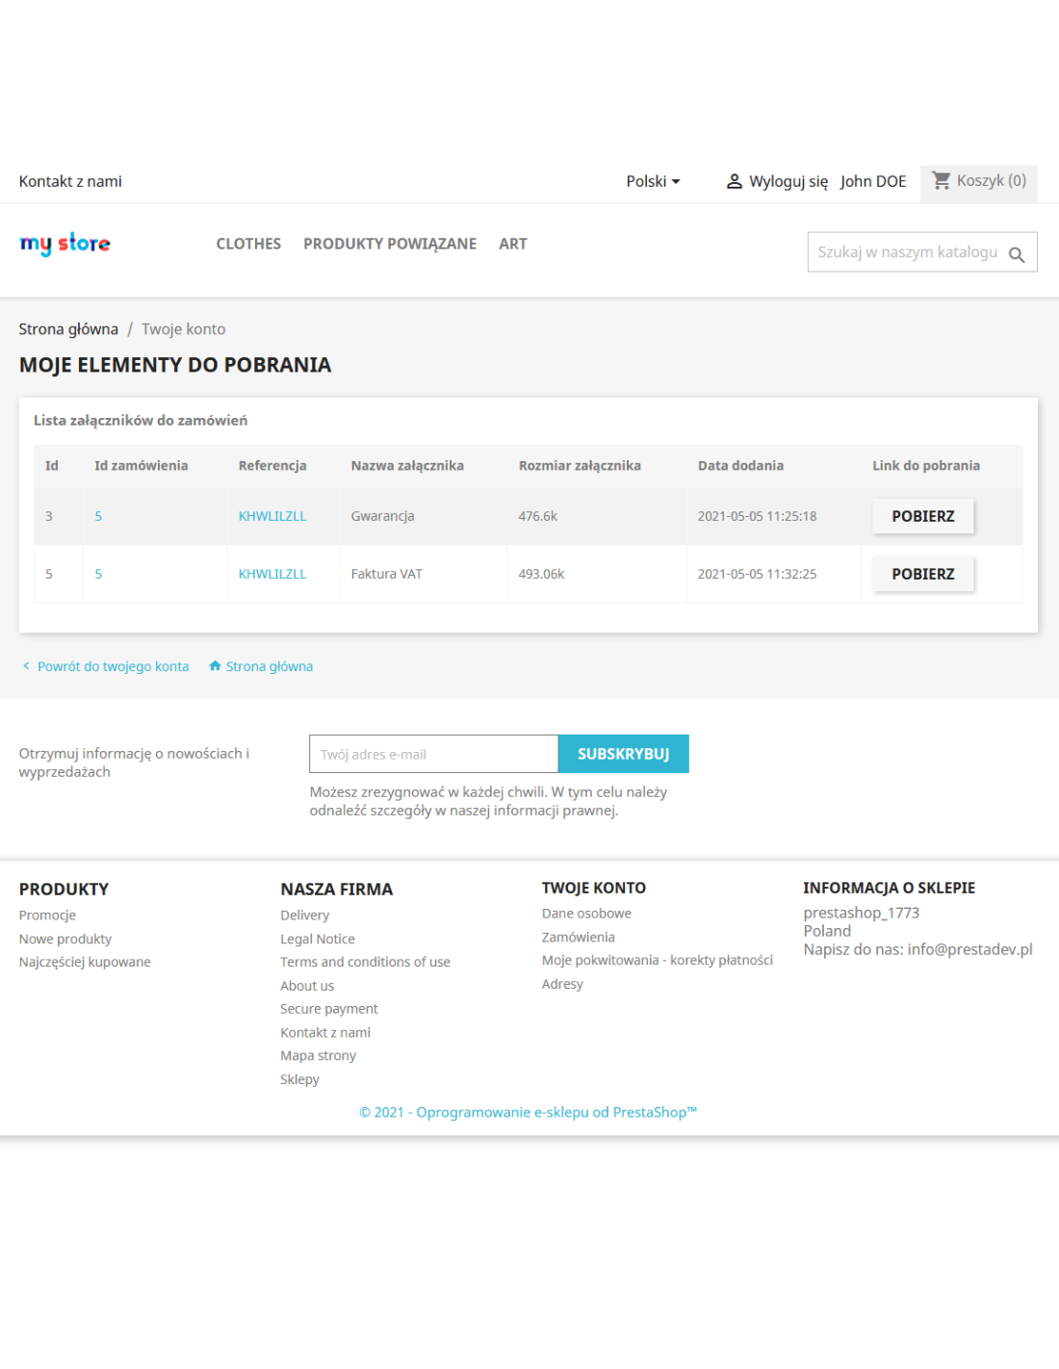Open the Delivery footer link
This screenshot has width=1059, height=1369.
click(x=305, y=916)
